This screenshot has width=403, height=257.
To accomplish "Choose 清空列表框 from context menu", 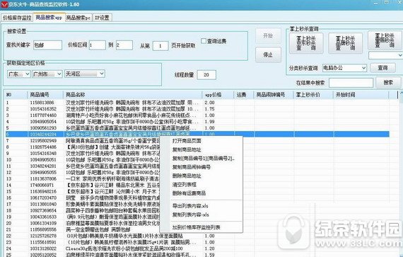I will click(185, 185).
